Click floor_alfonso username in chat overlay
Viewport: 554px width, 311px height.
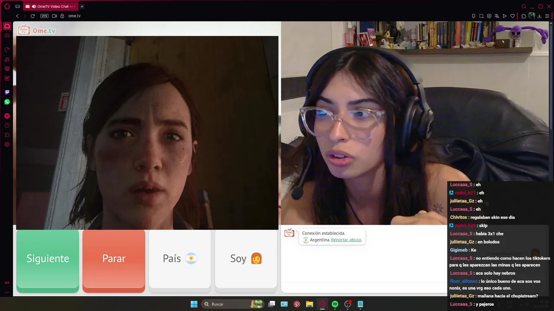tap(464, 281)
